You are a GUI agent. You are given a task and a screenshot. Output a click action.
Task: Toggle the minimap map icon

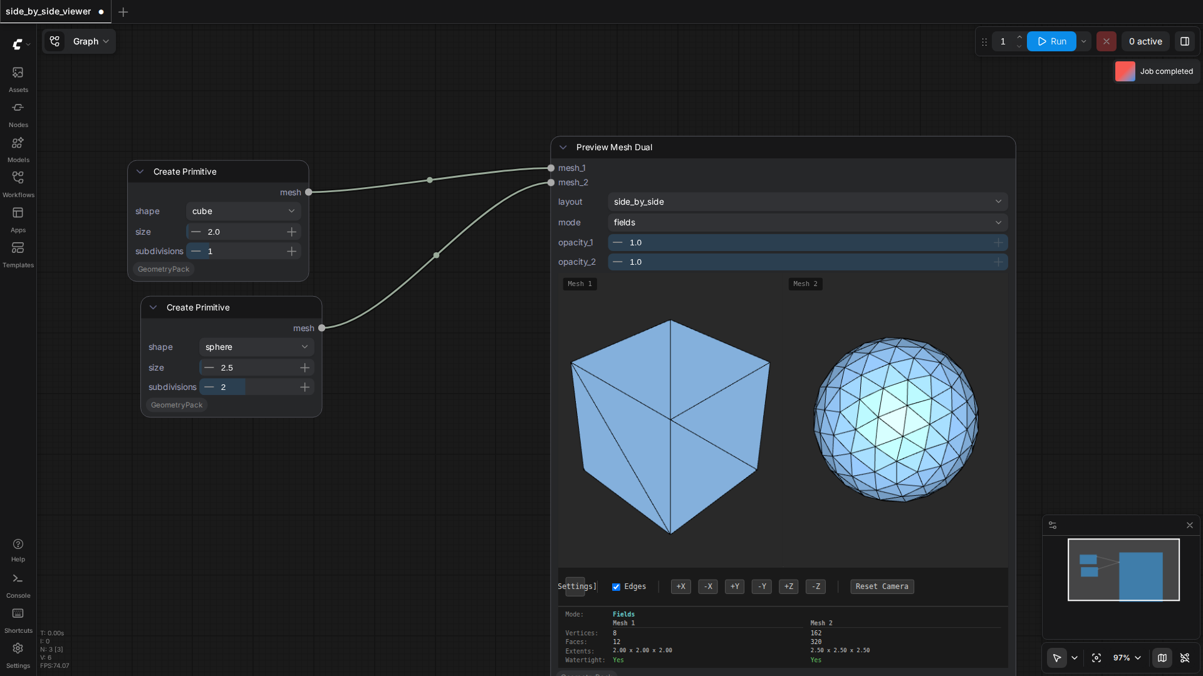pos(1162,658)
